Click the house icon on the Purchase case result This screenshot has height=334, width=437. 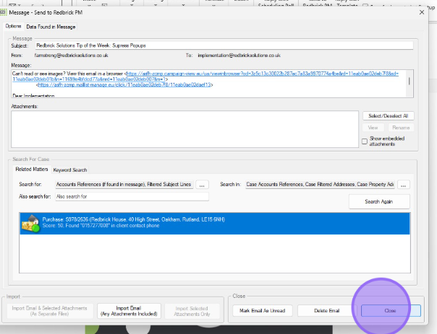pyautogui.click(x=30, y=223)
